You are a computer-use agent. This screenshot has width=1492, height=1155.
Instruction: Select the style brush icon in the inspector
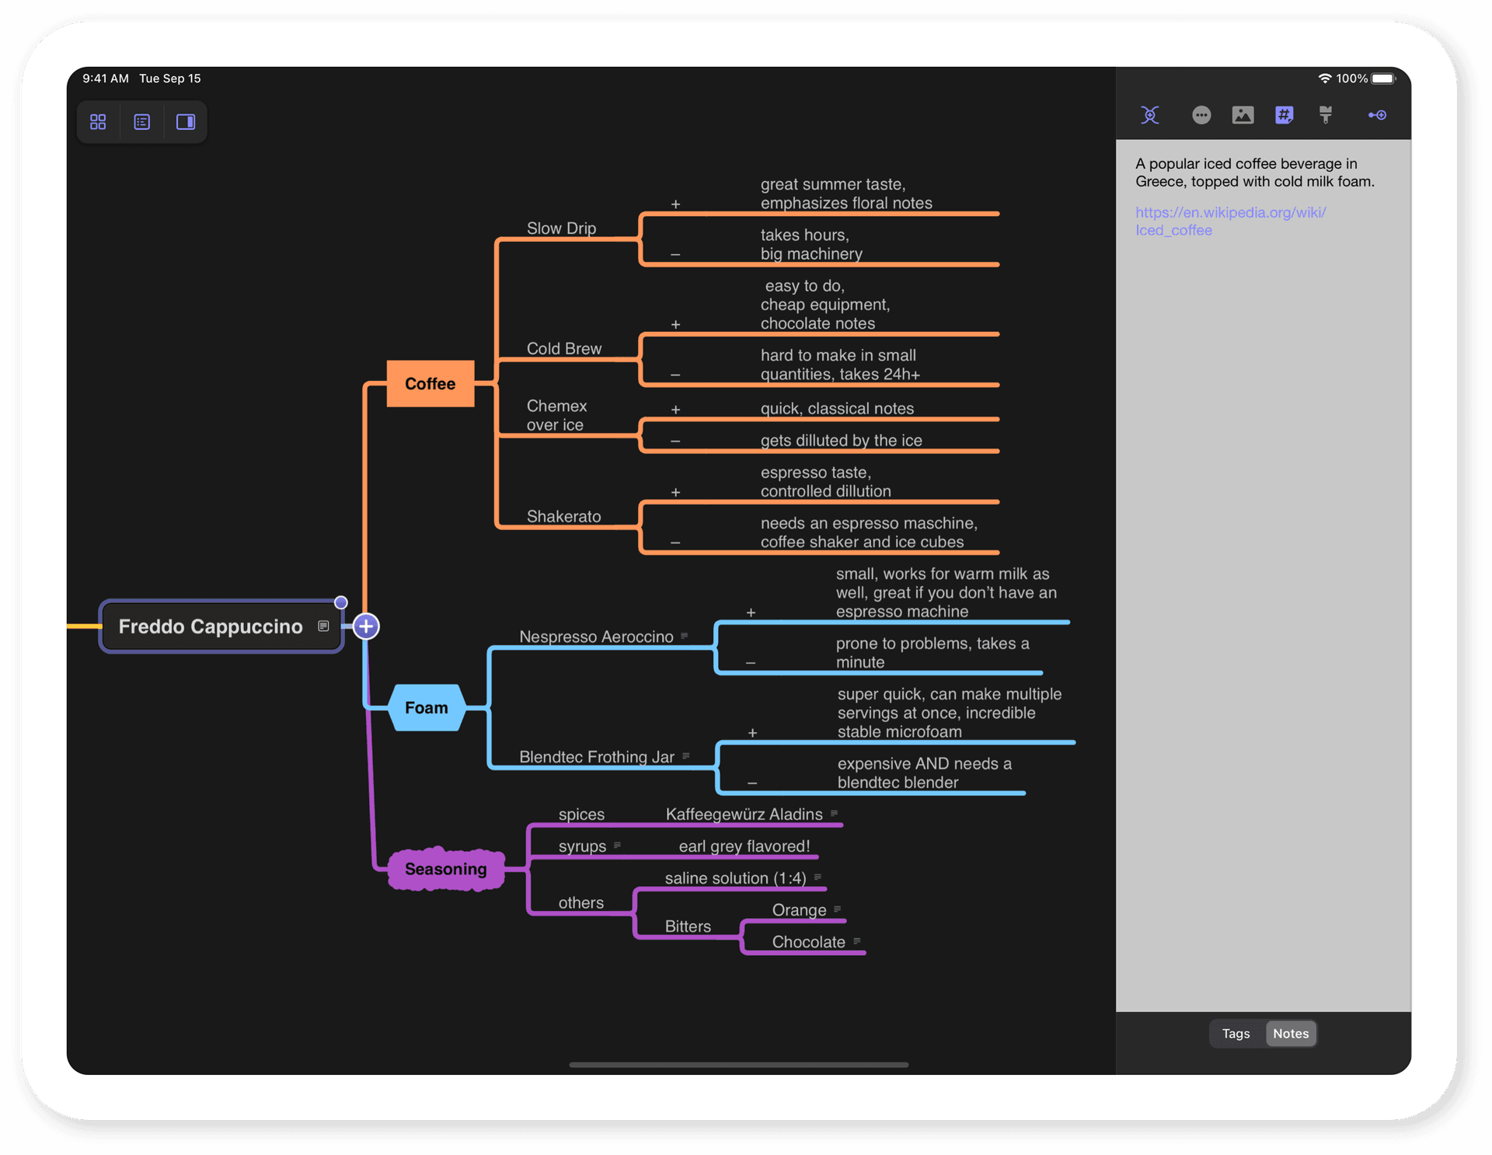[x=1326, y=115]
